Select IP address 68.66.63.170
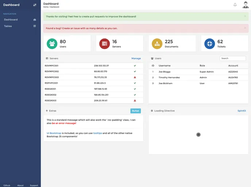251x187 pixels. (x=101, y=72)
